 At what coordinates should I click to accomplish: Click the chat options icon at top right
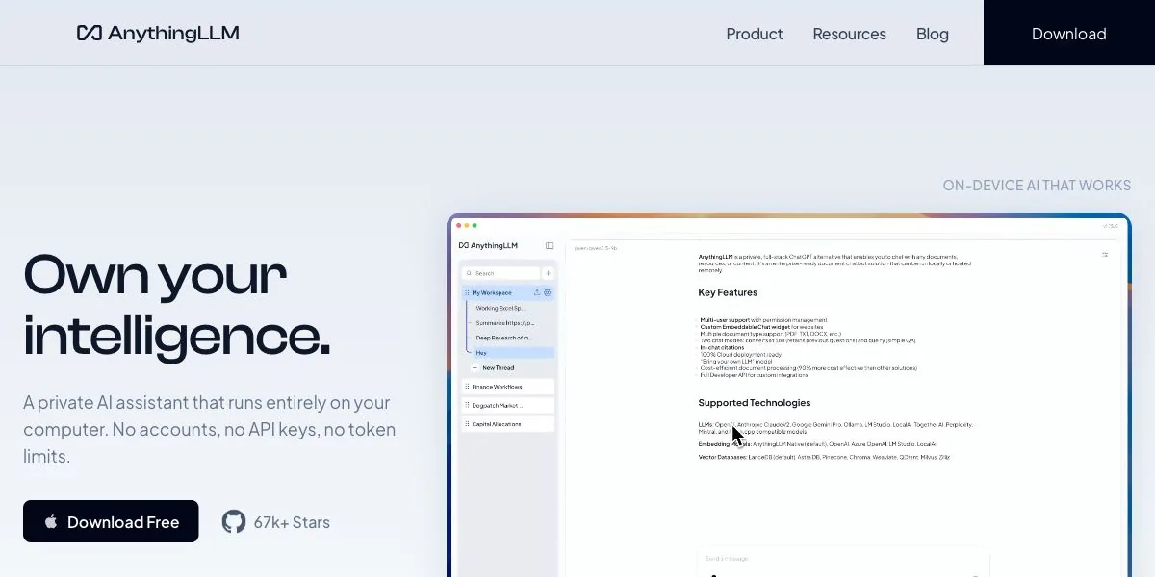[1105, 255]
